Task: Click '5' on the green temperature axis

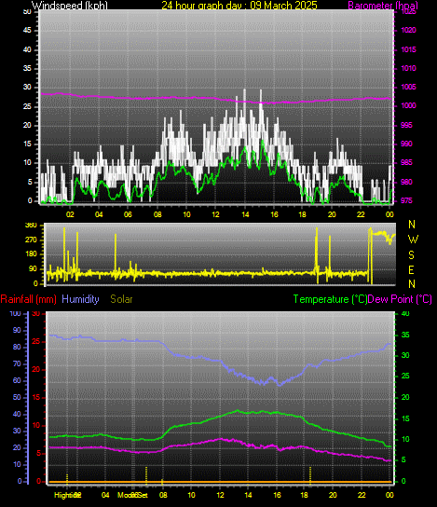Action: 403,459
